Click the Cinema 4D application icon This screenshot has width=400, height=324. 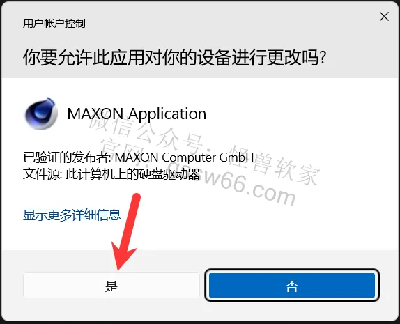click(x=41, y=114)
